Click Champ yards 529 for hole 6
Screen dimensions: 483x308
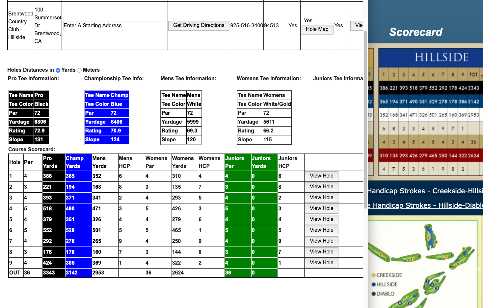(70, 230)
